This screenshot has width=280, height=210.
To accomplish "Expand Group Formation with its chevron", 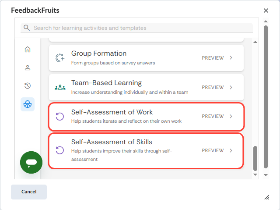I will click(x=231, y=58).
